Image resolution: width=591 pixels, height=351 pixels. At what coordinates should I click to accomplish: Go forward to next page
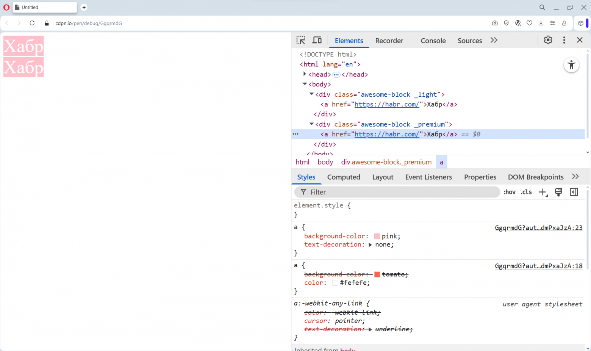click(x=19, y=23)
